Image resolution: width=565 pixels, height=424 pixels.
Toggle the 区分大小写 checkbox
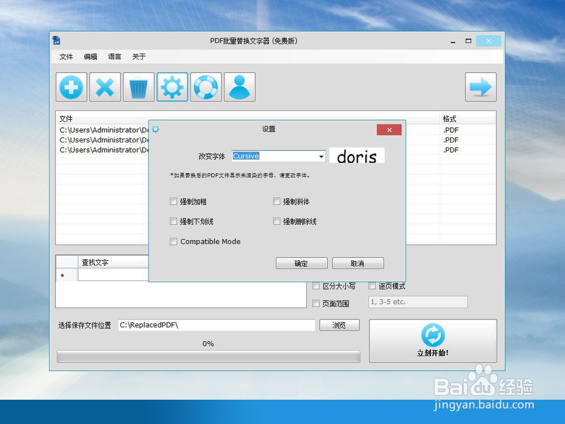316,286
